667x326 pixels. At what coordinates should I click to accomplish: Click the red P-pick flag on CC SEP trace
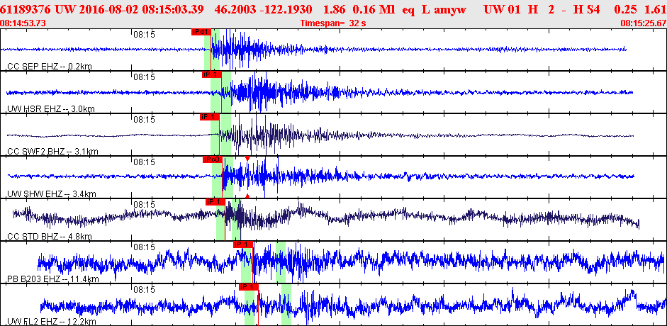pos(201,32)
